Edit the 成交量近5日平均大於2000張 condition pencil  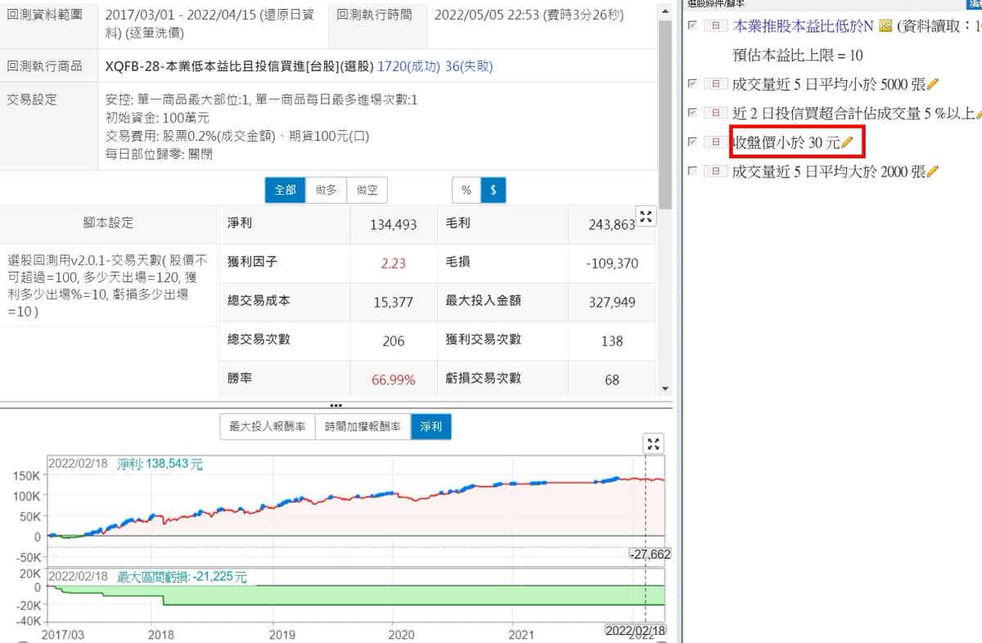tap(933, 172)
